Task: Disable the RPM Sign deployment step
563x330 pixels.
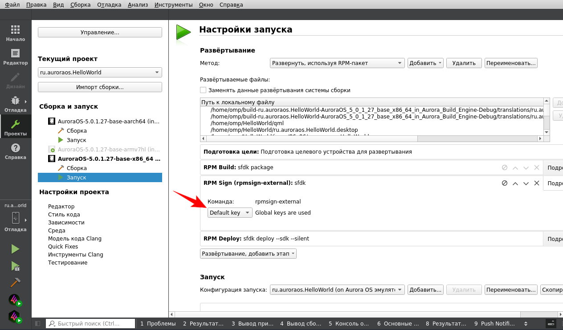Action: [x=505, y=183]
